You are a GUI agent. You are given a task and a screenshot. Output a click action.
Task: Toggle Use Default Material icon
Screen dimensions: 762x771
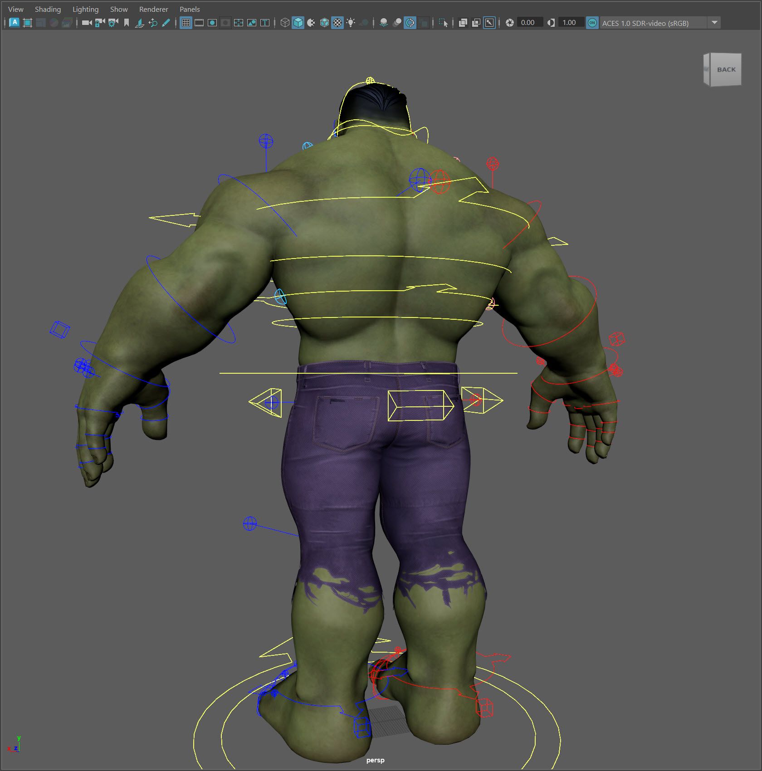311,23
